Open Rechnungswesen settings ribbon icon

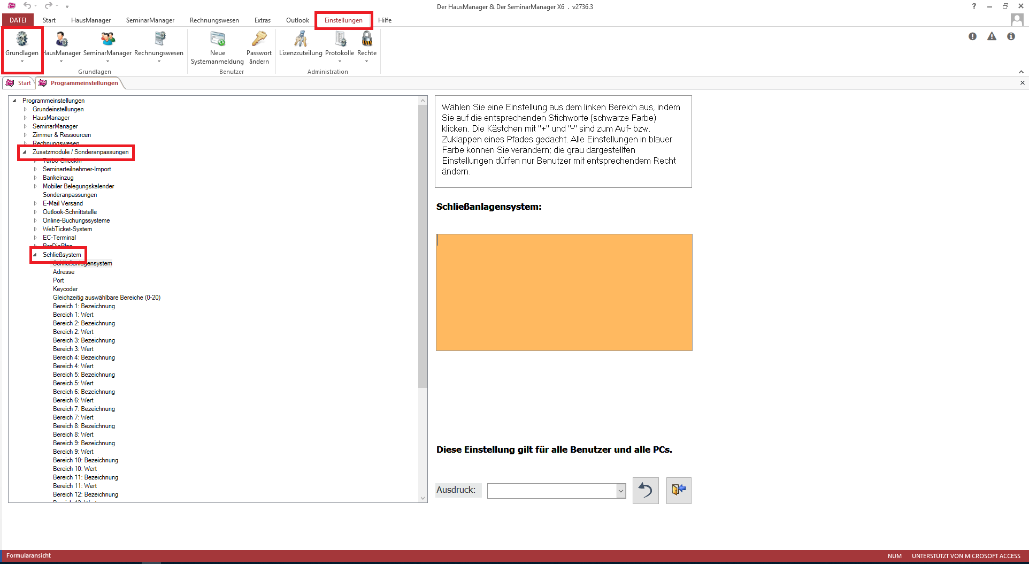[159, 40]
